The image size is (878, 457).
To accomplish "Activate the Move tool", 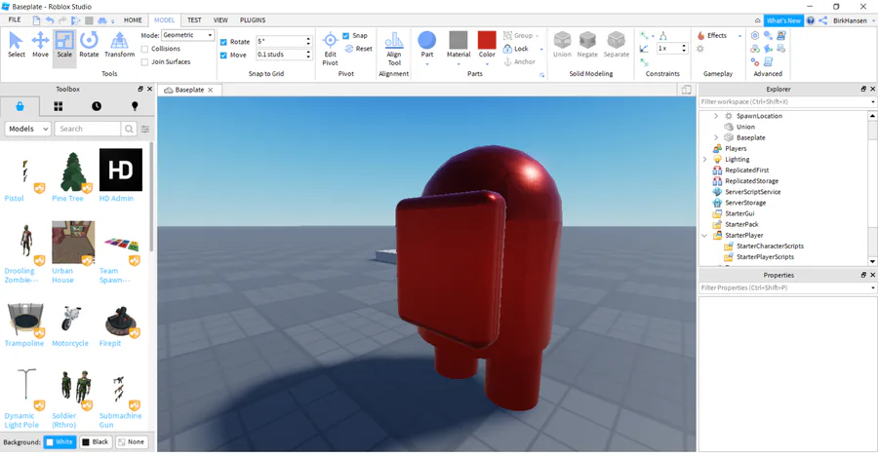I will [x=40, y=45].
